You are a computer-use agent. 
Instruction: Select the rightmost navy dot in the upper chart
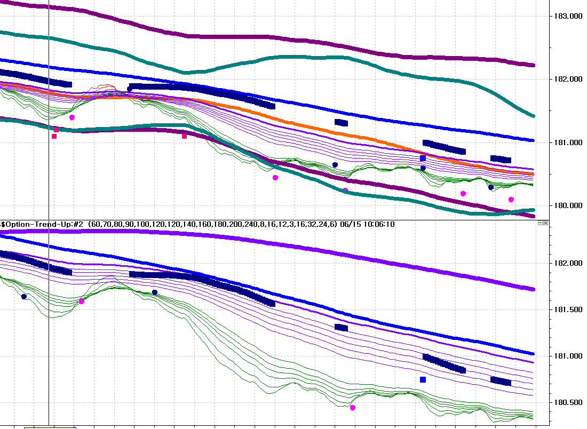click(x=491, y=187)
